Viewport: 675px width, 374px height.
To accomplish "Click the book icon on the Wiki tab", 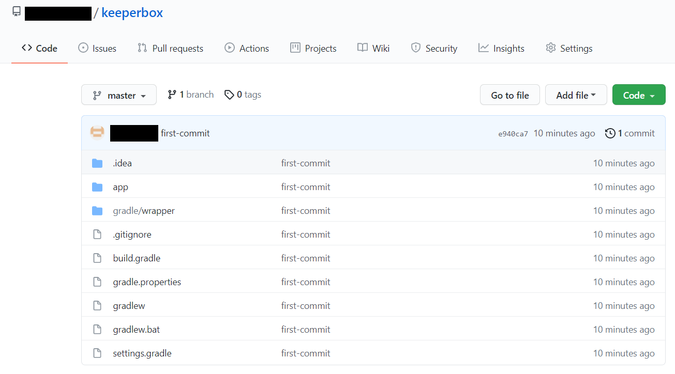I will [363, 48].
